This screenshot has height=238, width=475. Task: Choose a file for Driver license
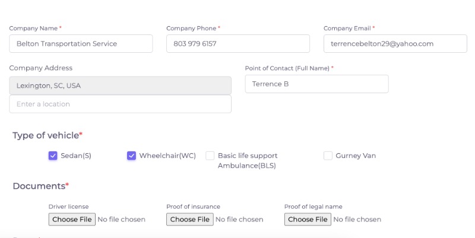click(x=72, y=219)
